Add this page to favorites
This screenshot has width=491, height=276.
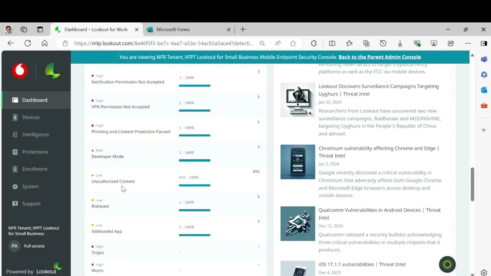[293, 43]
